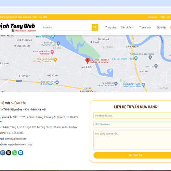
Task: Focus the Tìm kiếm search field
Action: pyautogui.click(x=66, y=27)
